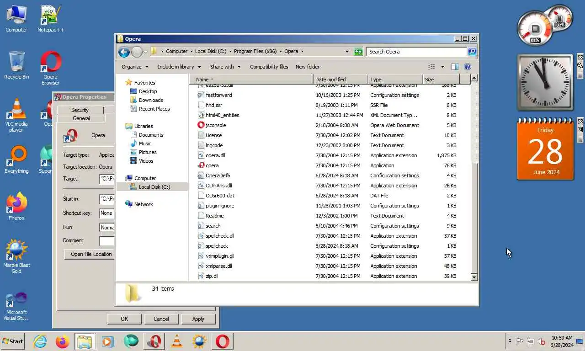Open the Computer desktop icon

point(16,19)
